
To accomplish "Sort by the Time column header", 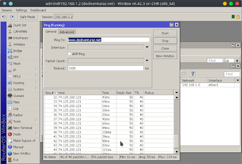I will pyautogui.click(x=109, y=93).
